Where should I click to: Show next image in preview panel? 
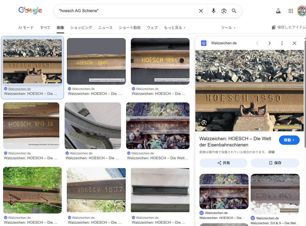270,43
